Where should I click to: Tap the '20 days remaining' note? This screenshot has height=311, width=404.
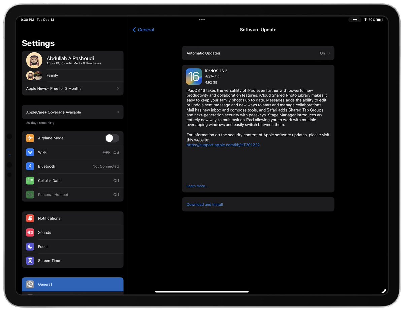point(40,123)
